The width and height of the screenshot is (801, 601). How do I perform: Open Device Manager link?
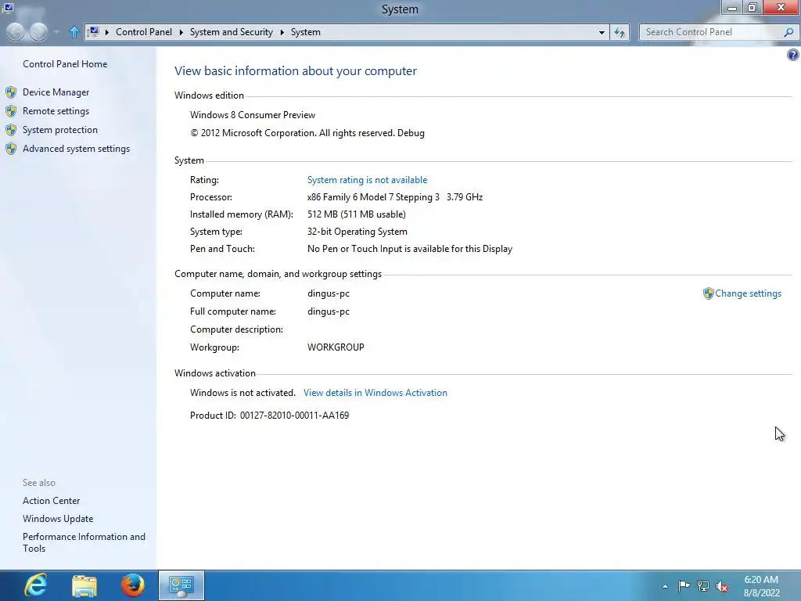[56, 92]
